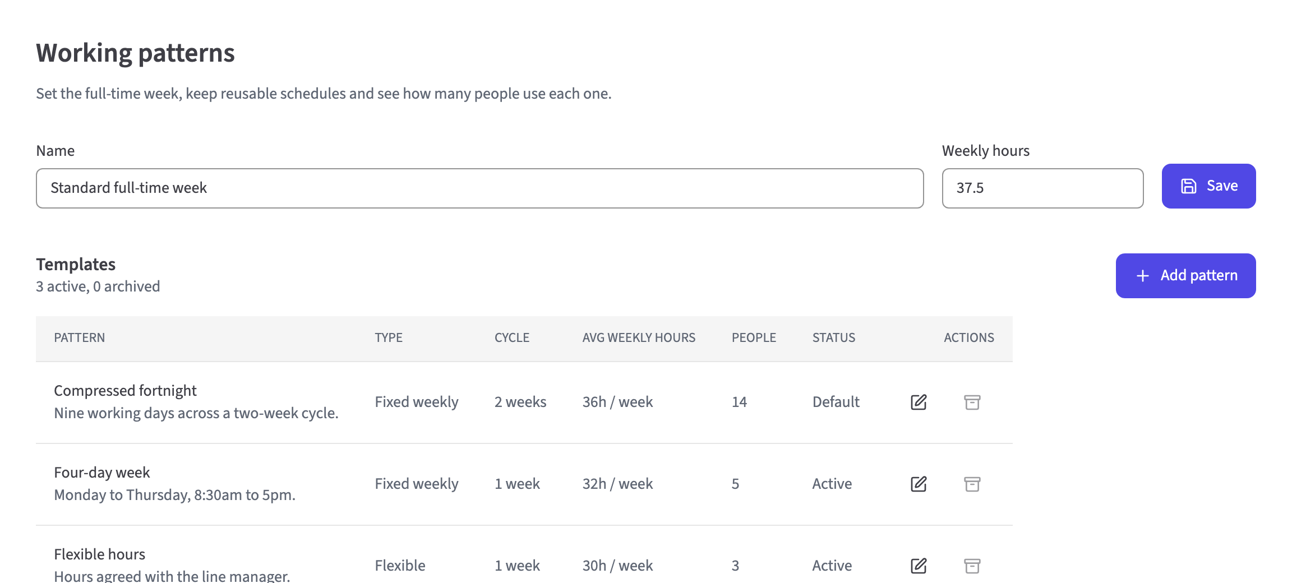Click the Add pattern button
Viewport: 1292px width, 583px height.
coord(1185,276)
